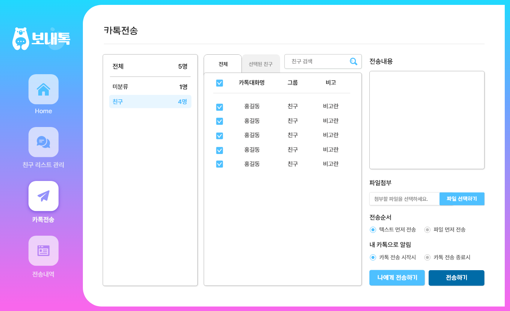Navigate home using the house icon
The height and width of the screenshot is (311, 510).
(x=43, y=89)
